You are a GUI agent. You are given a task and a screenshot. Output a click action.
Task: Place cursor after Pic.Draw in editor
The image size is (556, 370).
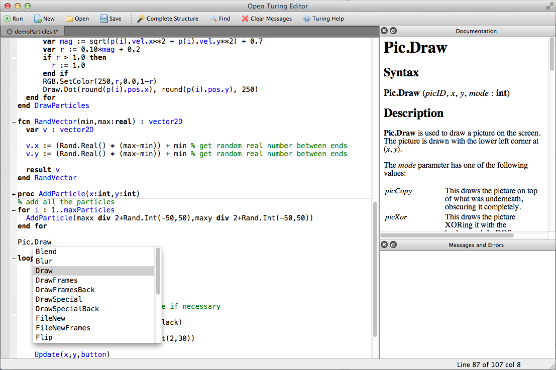coord(52,242)
